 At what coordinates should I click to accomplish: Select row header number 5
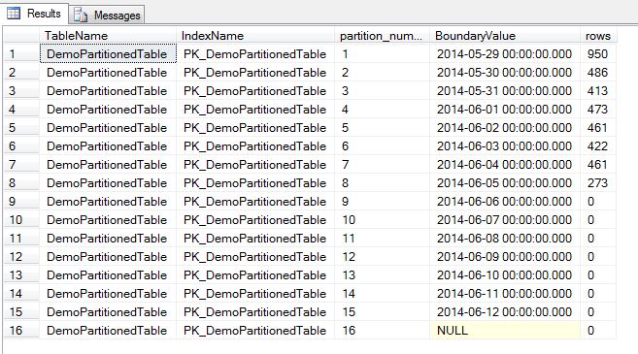(21, 128)
